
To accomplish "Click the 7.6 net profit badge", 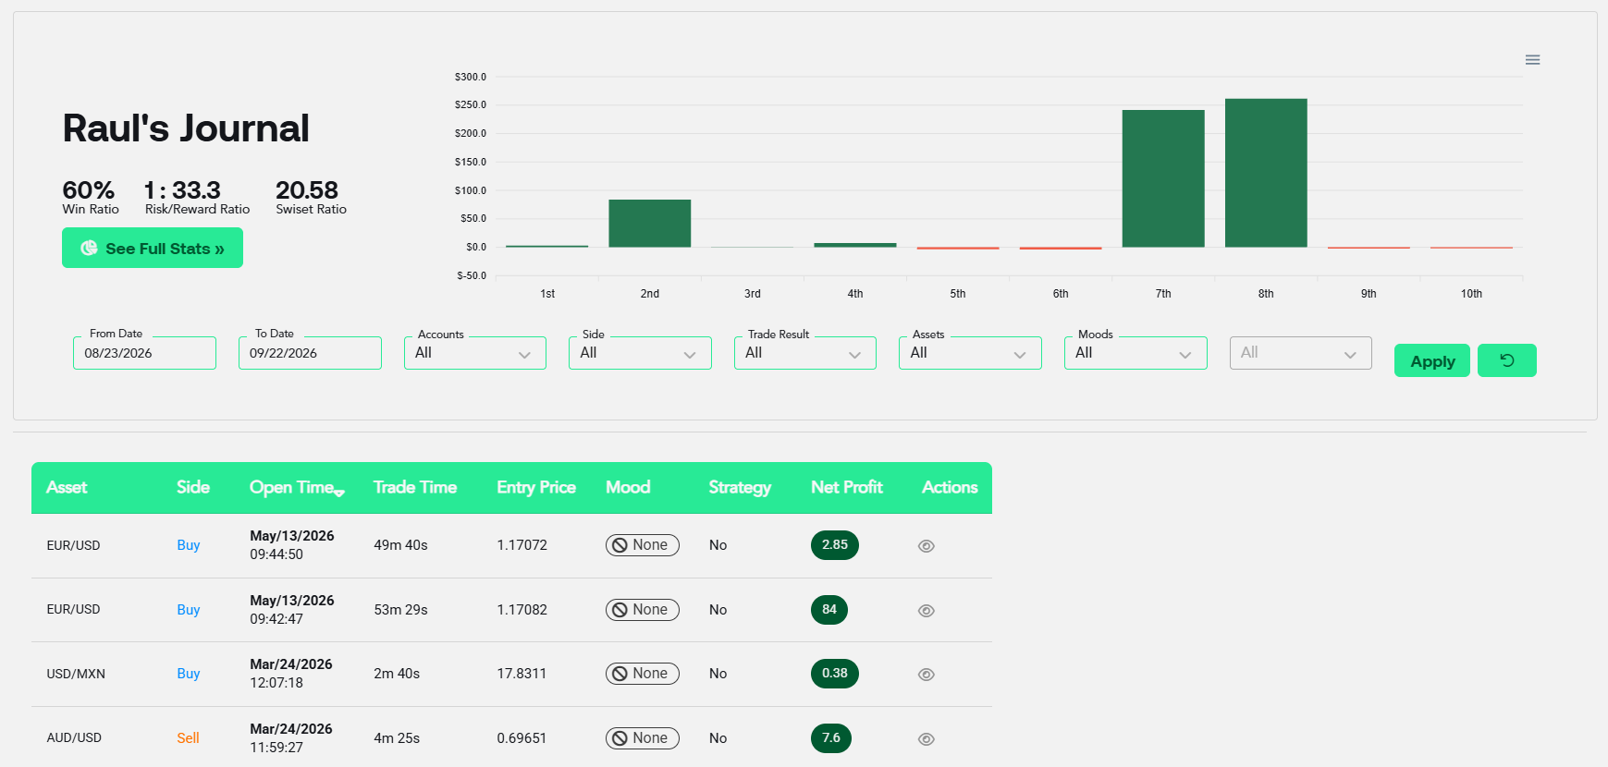I will 831,738.
